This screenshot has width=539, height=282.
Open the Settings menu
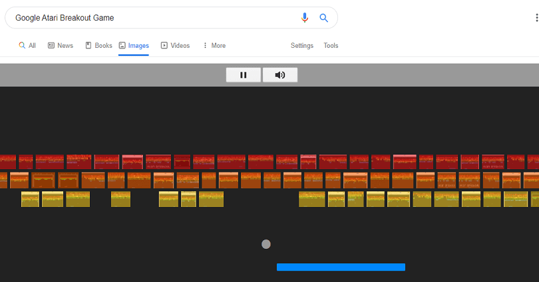coord(302,46)
